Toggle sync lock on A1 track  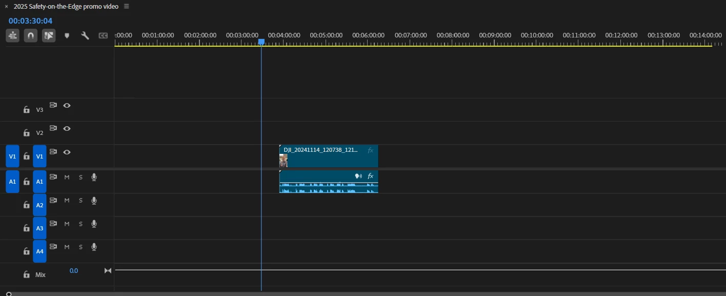[x=53, y=176]
